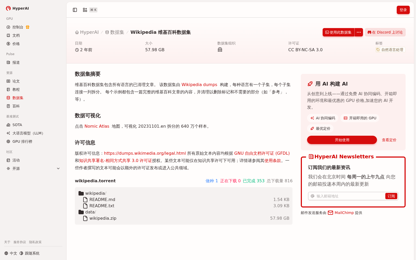The height and width of the screenshot is (260, 416).
Task: Click the 关于 footer link
Action: (x=7, y=242)
